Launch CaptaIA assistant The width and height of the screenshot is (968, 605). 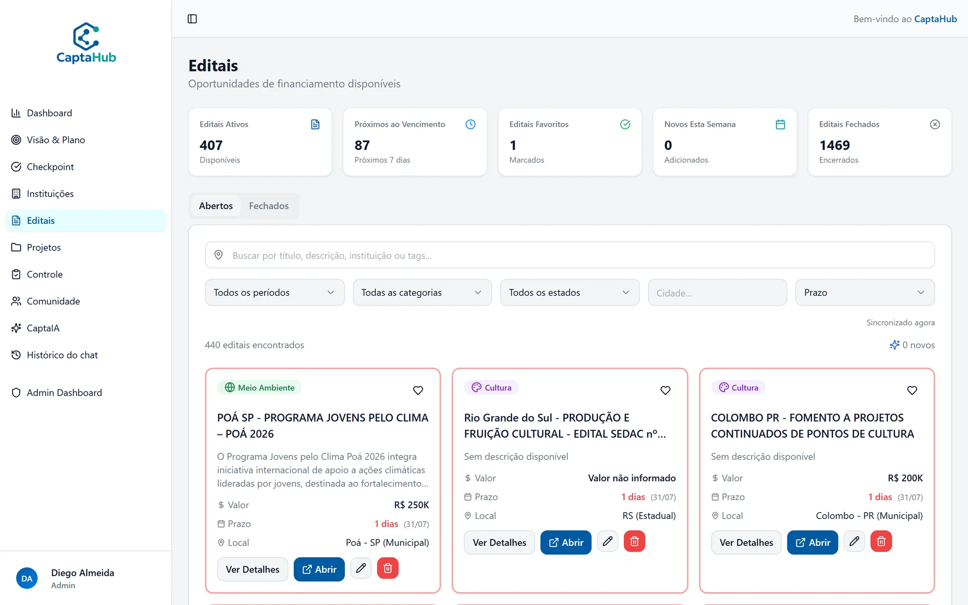coord(86,328)
